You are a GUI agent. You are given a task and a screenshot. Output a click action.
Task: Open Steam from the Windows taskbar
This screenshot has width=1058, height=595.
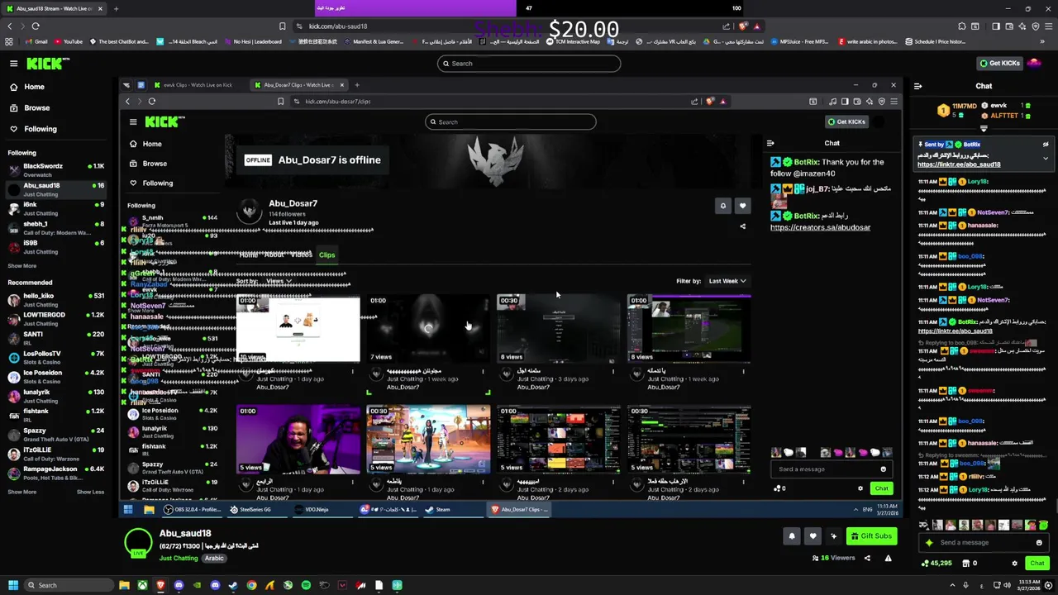click(233, 585)
